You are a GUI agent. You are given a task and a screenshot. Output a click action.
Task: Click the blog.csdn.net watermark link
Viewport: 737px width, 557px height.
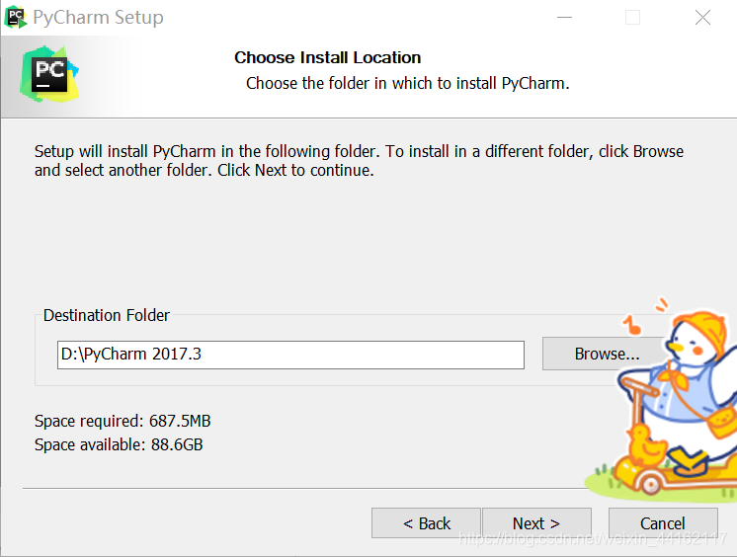tap(592, 538)
